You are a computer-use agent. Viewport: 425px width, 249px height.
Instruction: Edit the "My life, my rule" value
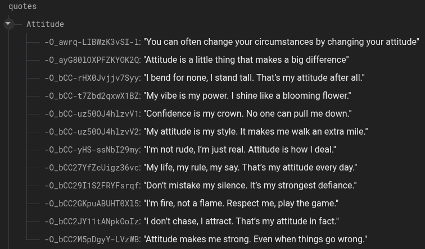point(250,168)
